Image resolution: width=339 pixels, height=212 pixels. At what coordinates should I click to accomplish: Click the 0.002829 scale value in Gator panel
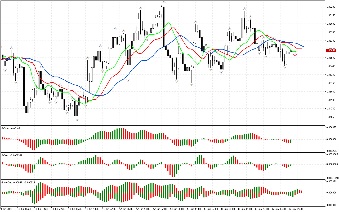point(331,182)
